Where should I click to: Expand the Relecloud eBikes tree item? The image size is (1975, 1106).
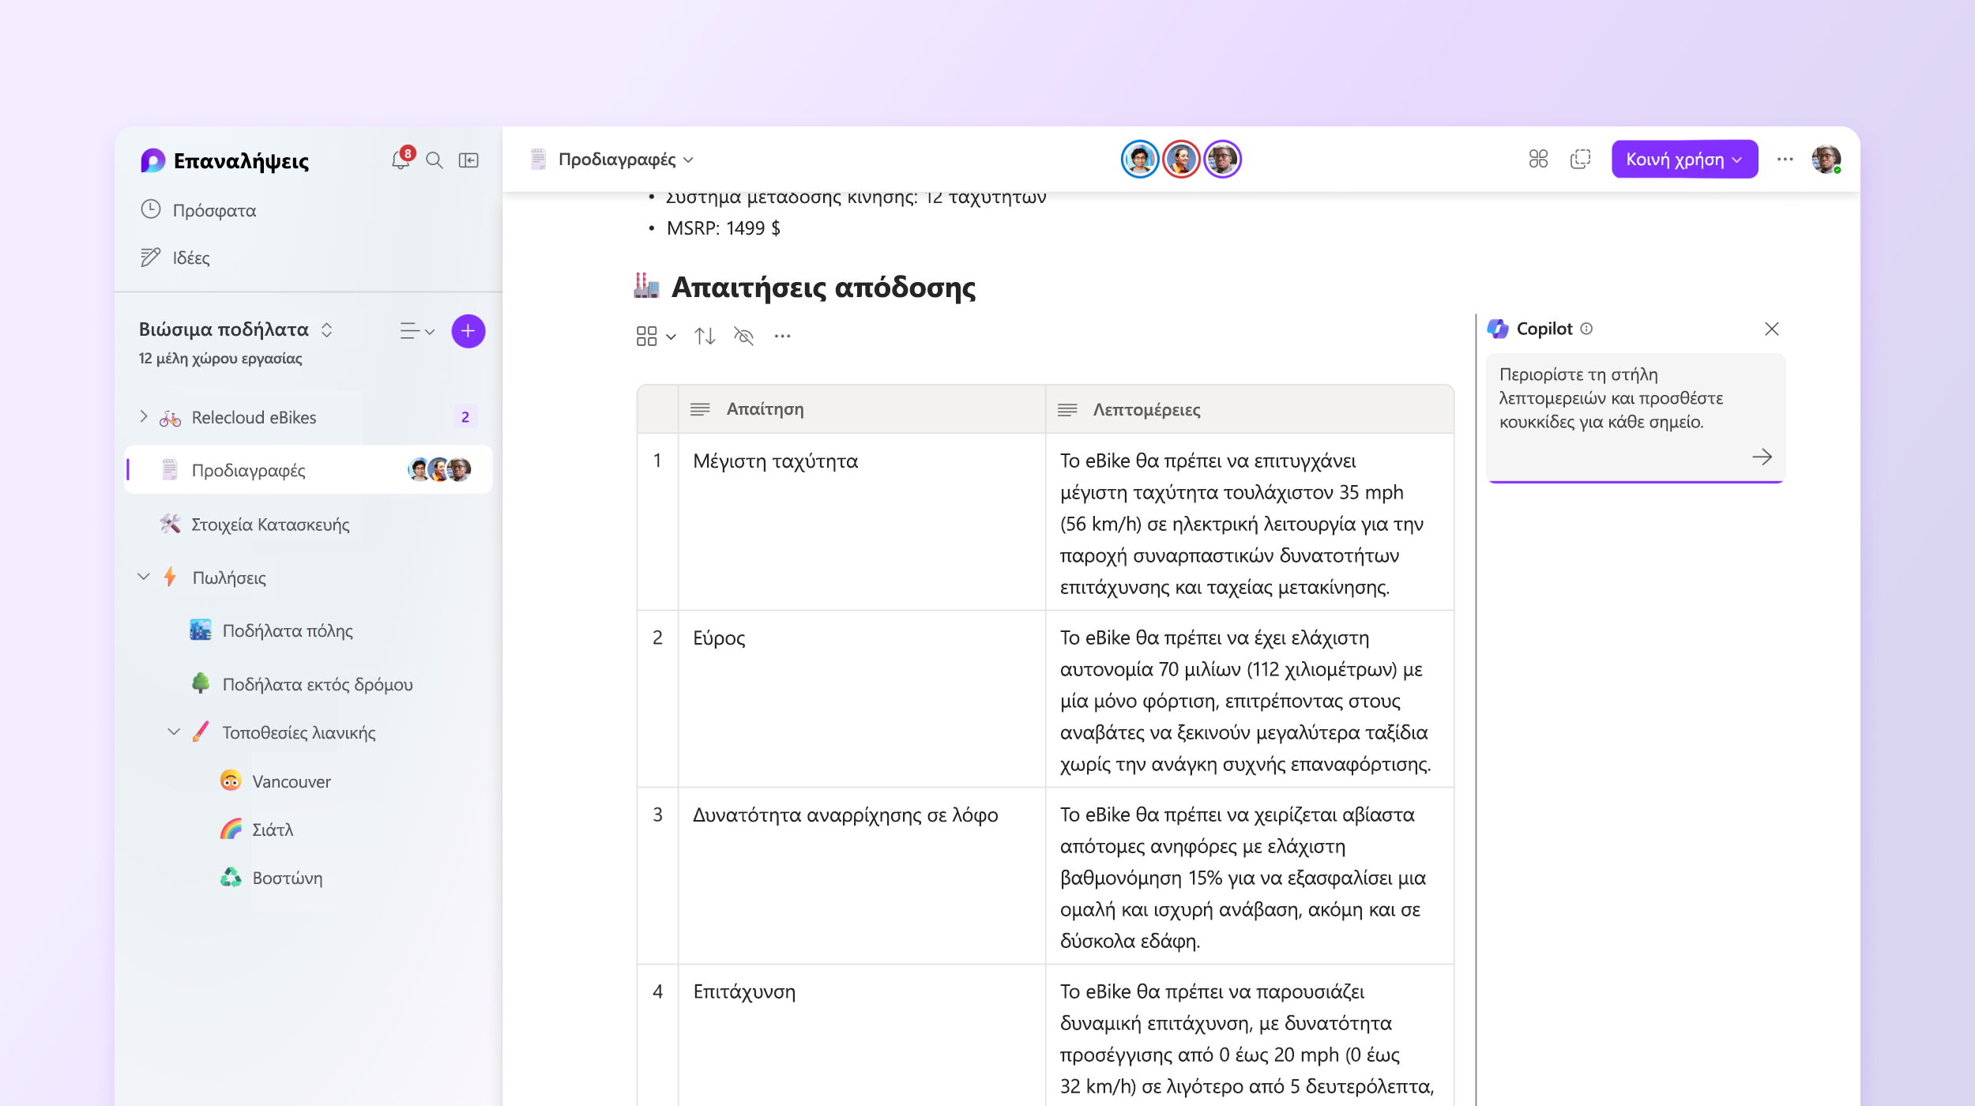(x=144, y=416)
